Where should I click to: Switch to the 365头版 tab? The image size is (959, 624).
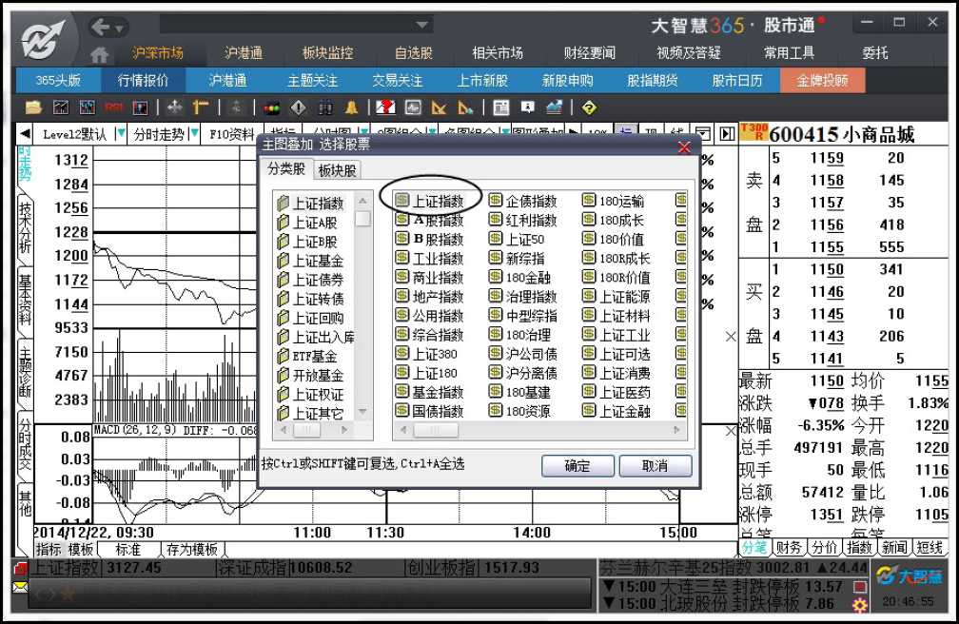click(x=58, y=80)
